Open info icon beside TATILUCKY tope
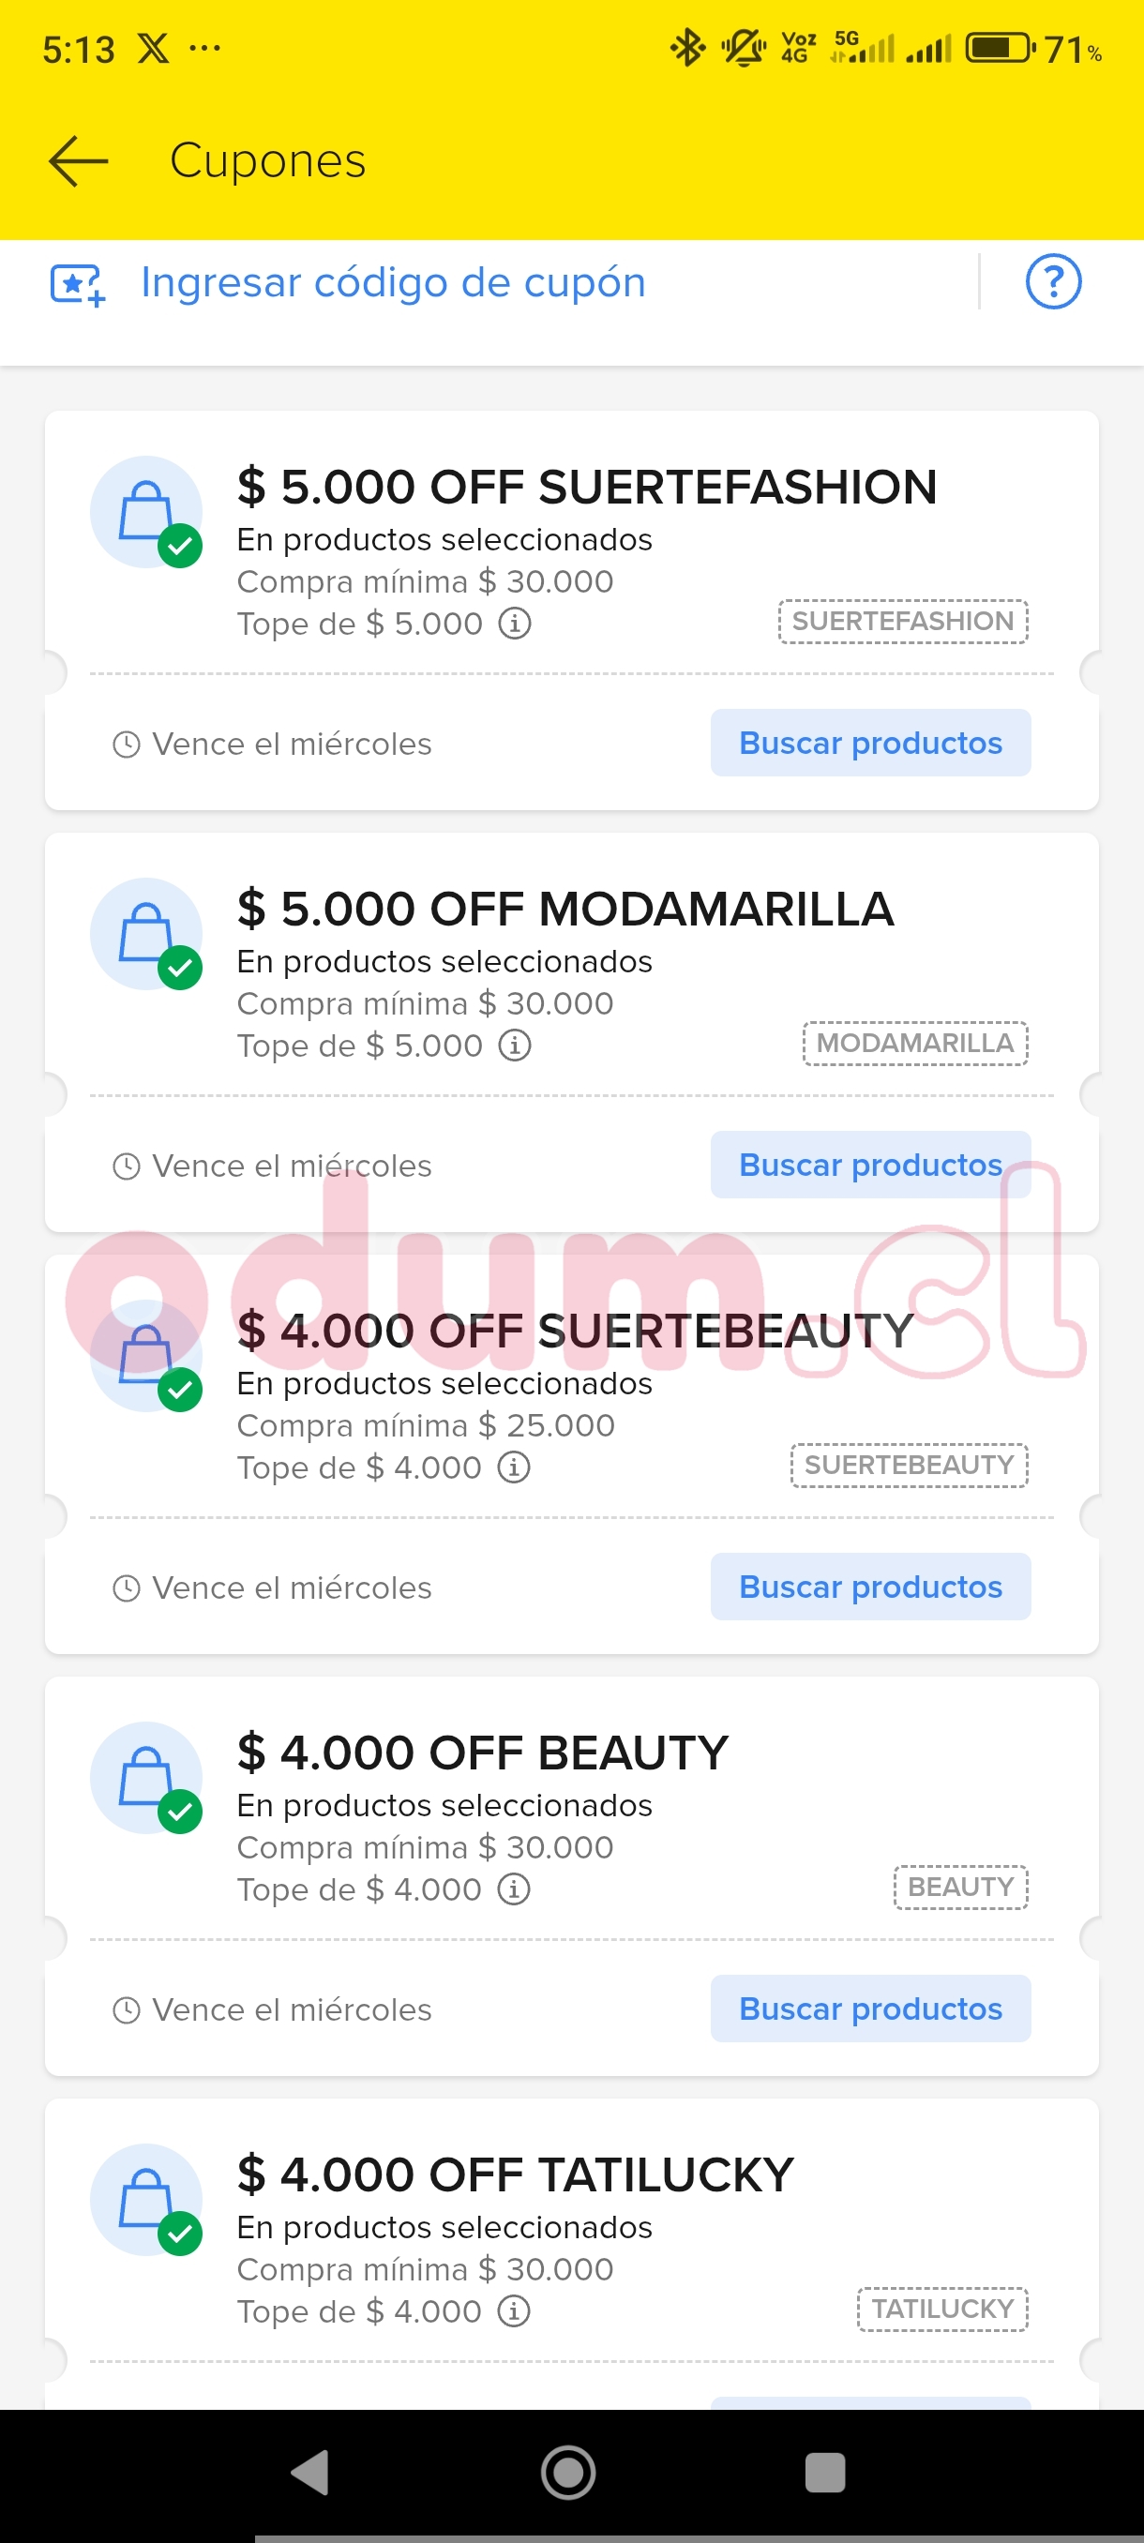 coord(513,2310)
